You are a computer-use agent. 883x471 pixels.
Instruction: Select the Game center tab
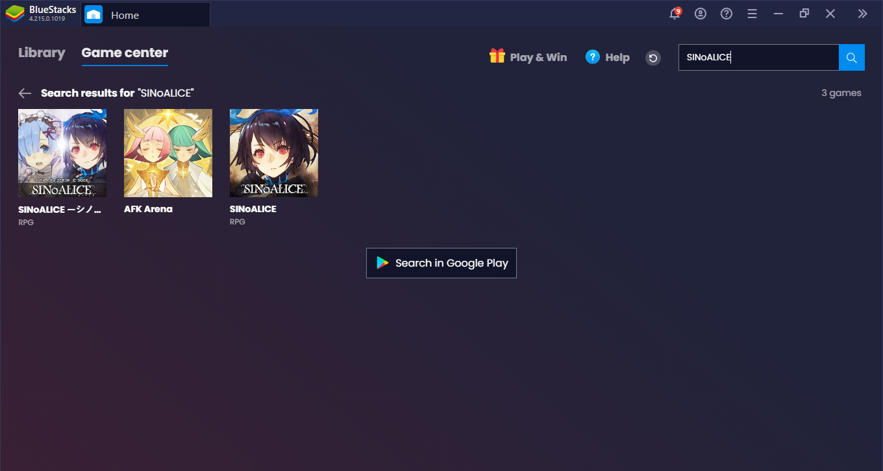125,53
